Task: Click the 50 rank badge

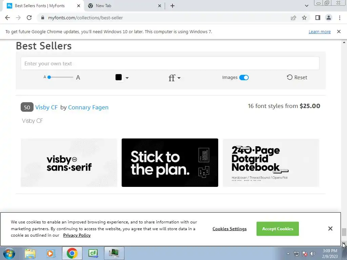Action: pyautogui.click(x=27, y=107)
